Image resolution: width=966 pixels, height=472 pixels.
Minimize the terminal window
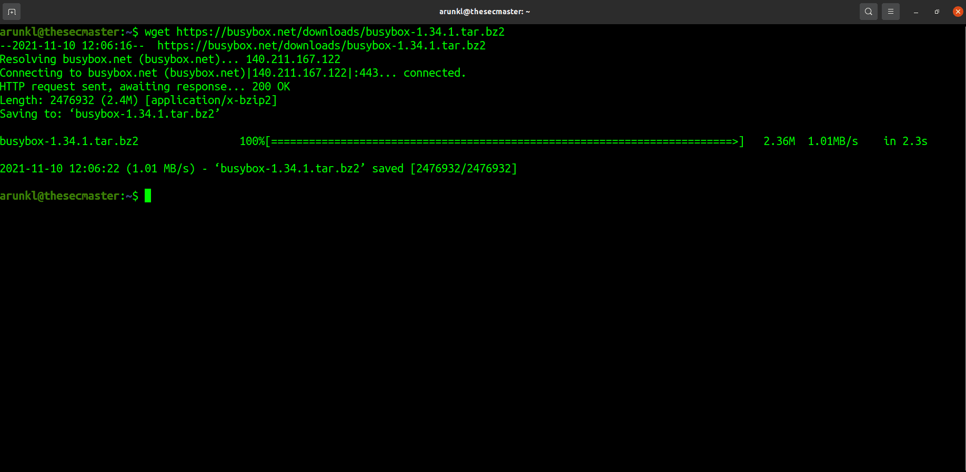click(916, 12)
